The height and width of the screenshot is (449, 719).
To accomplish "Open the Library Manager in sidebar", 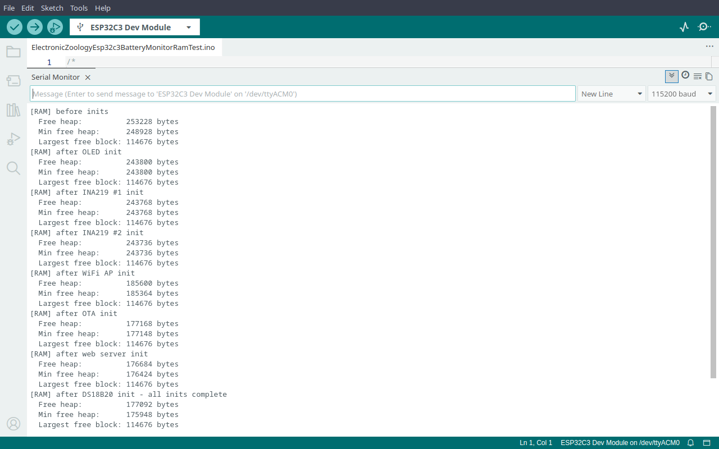I will pyautogui.click(x=13, y=110).
